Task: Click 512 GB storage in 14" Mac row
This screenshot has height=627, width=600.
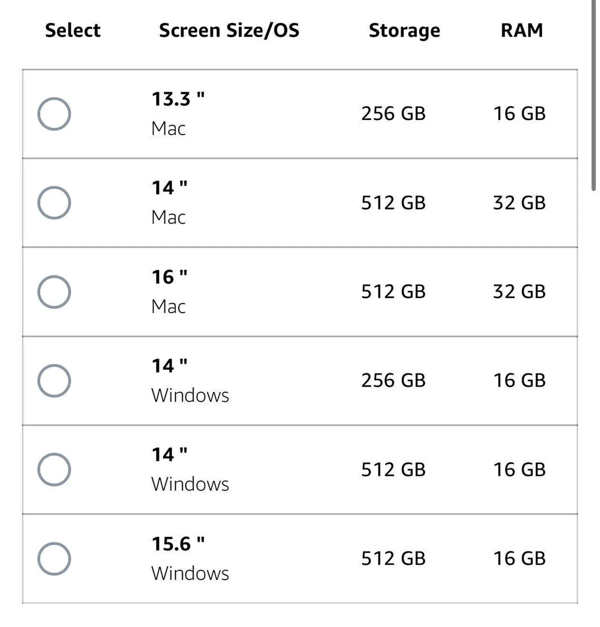Action: click(393, 203)
